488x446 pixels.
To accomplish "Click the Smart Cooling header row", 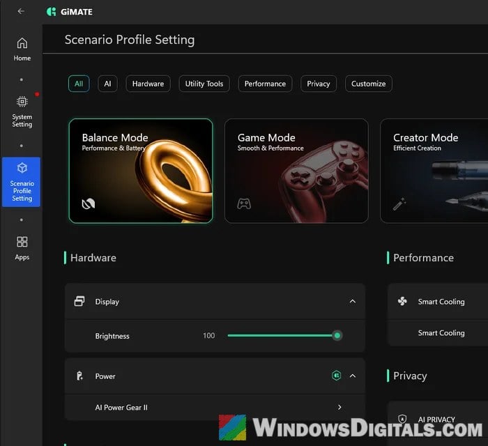I will pos(438,301).
